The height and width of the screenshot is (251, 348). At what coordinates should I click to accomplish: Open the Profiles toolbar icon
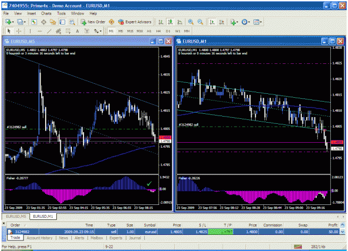coord(20,22)
